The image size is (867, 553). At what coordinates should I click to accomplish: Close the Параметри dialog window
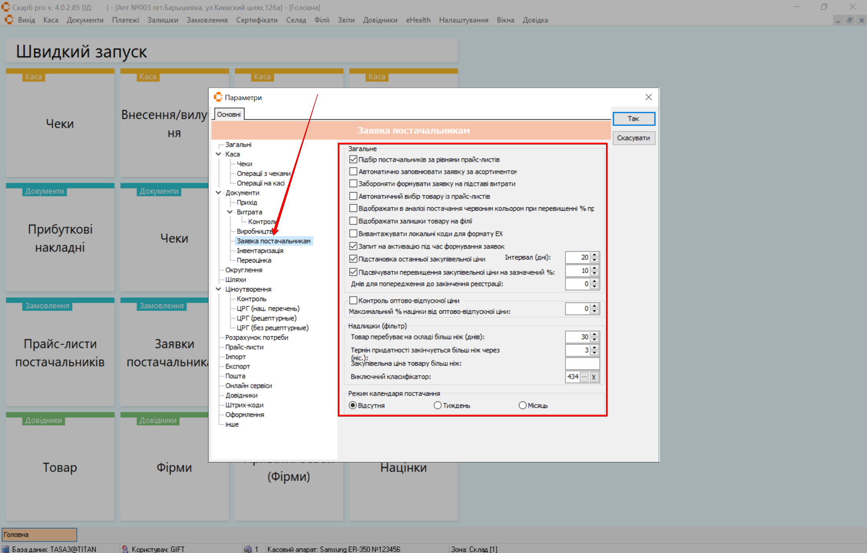[x=649, y=97]
